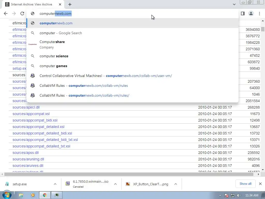
Task: Launch Windows Media Player from taskbar
Action: (33, 195)
